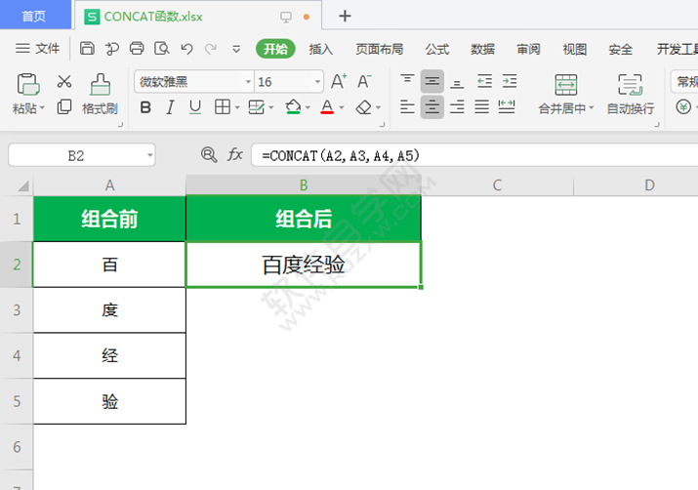
Task: Click the Borders grid icon
Action: click(x=223, y=107)
